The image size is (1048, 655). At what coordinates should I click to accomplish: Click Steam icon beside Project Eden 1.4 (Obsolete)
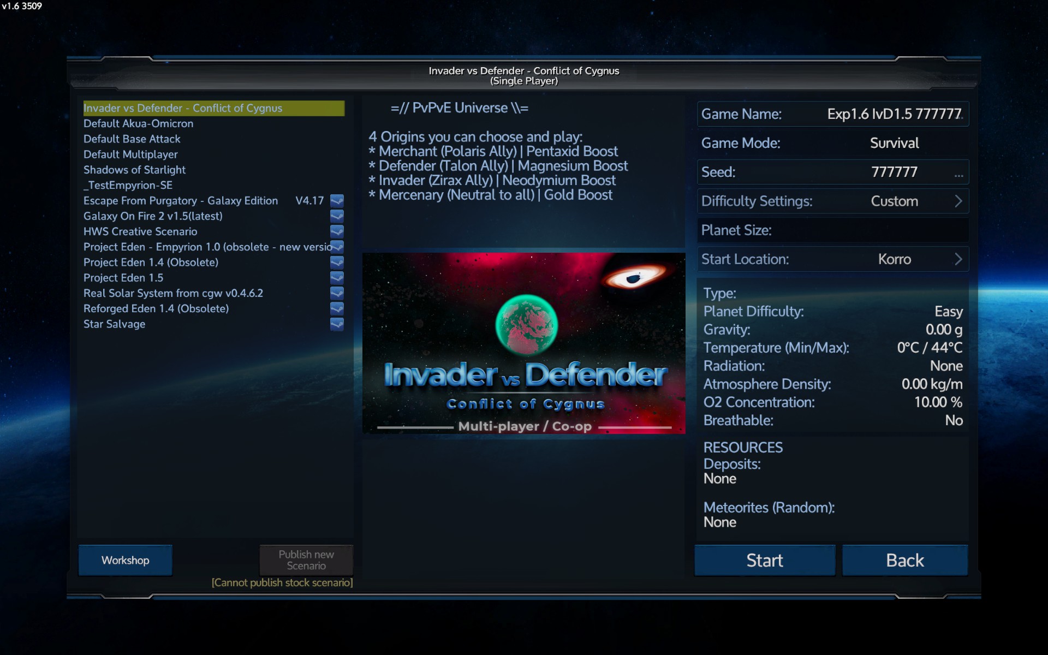click(x=337, y=263)
